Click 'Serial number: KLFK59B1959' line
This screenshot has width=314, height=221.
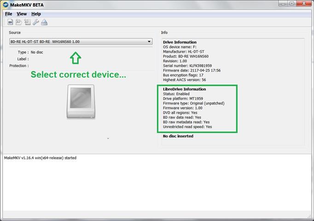[x=187, y=66]
